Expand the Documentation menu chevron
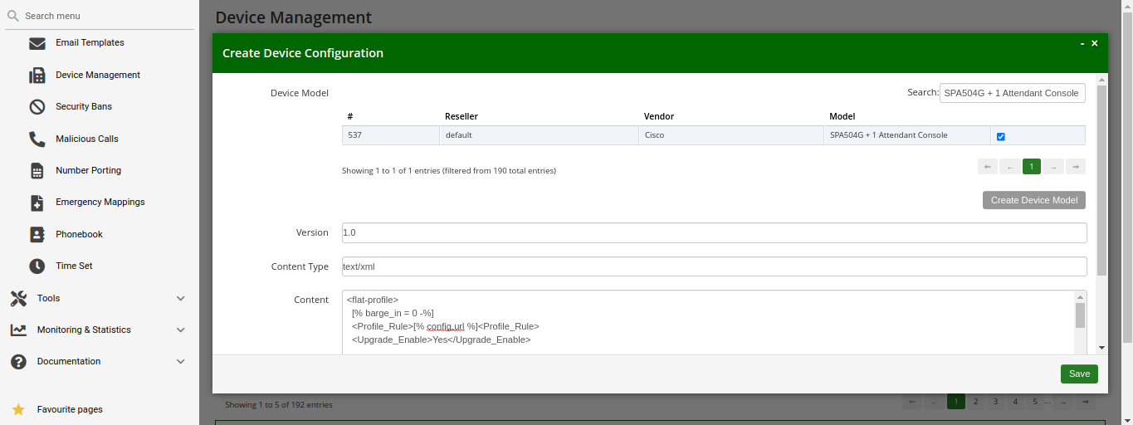This screenshot has width=1133, height=425. [x=181, y=362]
